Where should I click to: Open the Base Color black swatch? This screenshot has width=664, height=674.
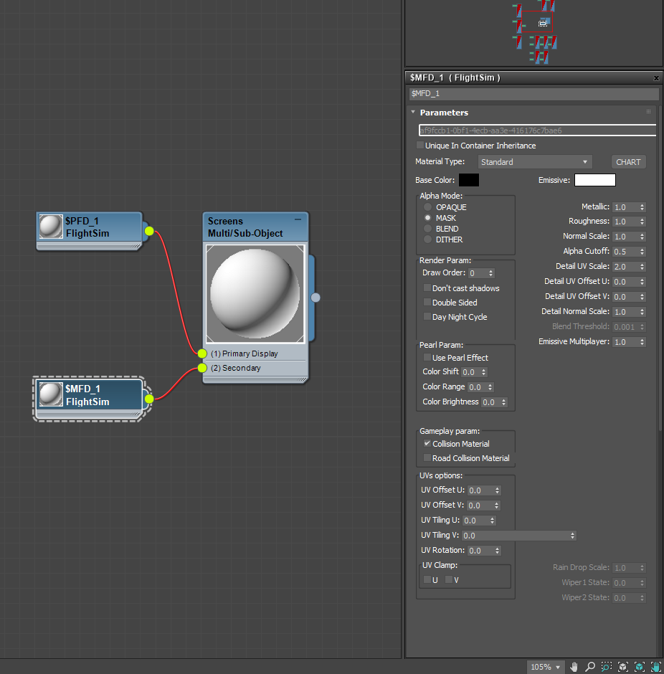469,180
